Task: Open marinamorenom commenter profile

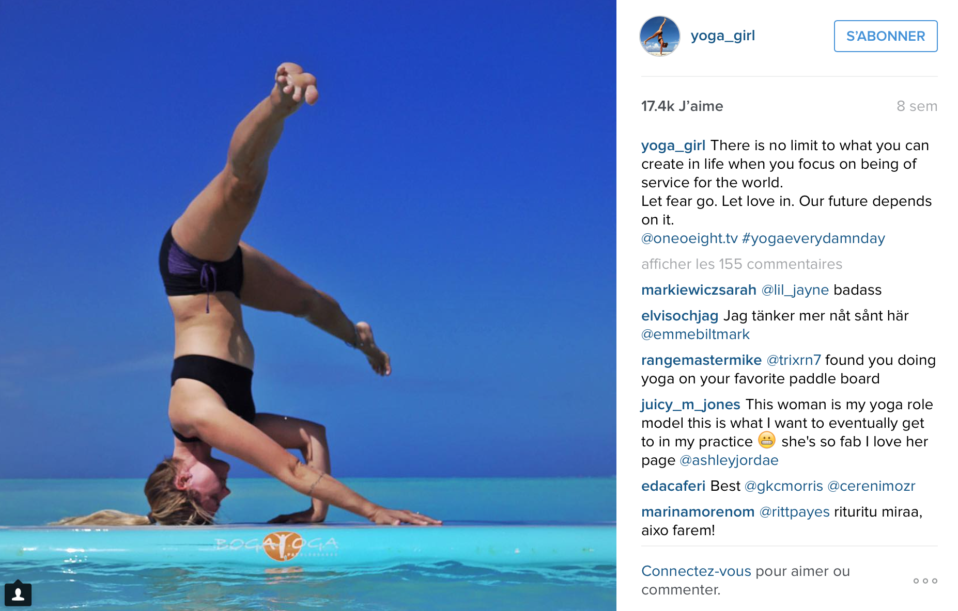Action: (698, 512)
